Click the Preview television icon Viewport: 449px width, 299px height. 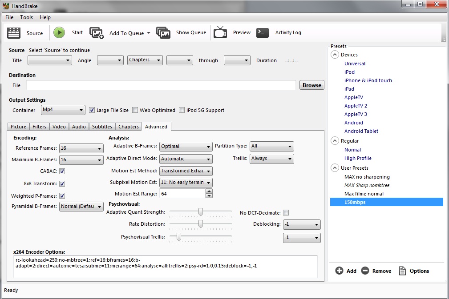click(220, 32)
